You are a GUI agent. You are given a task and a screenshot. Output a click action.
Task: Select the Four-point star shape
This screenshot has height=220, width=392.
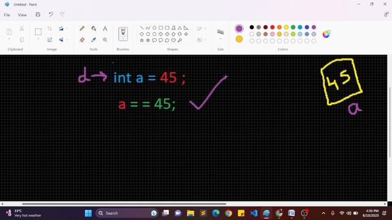186,34
